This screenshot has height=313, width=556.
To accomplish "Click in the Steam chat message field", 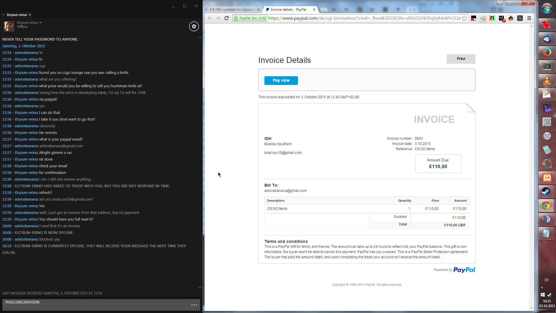I will [x=96, y=305].
